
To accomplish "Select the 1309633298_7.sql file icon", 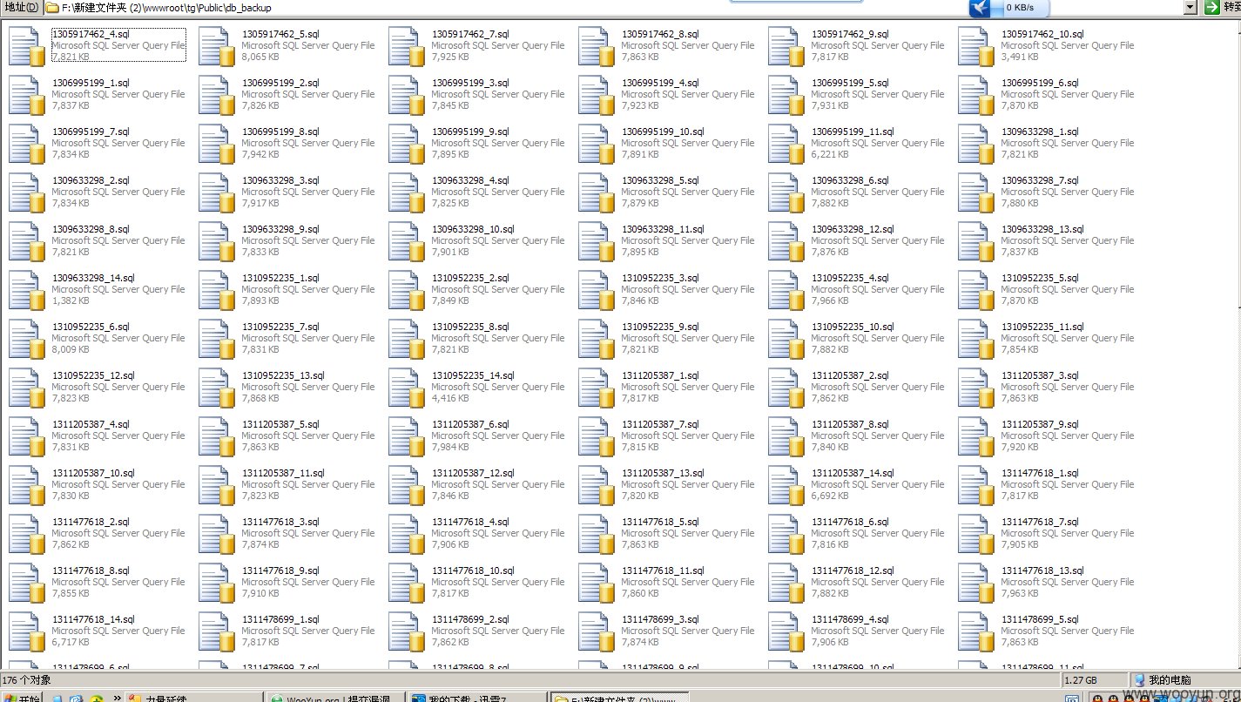I will click(x=975, y=192).
